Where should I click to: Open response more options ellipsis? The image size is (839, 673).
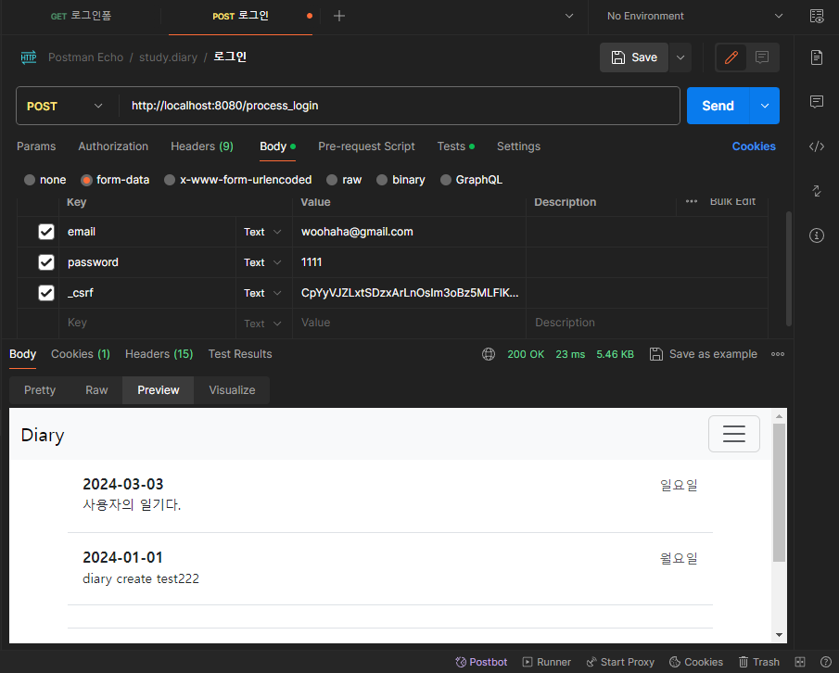tap(778, 354)
